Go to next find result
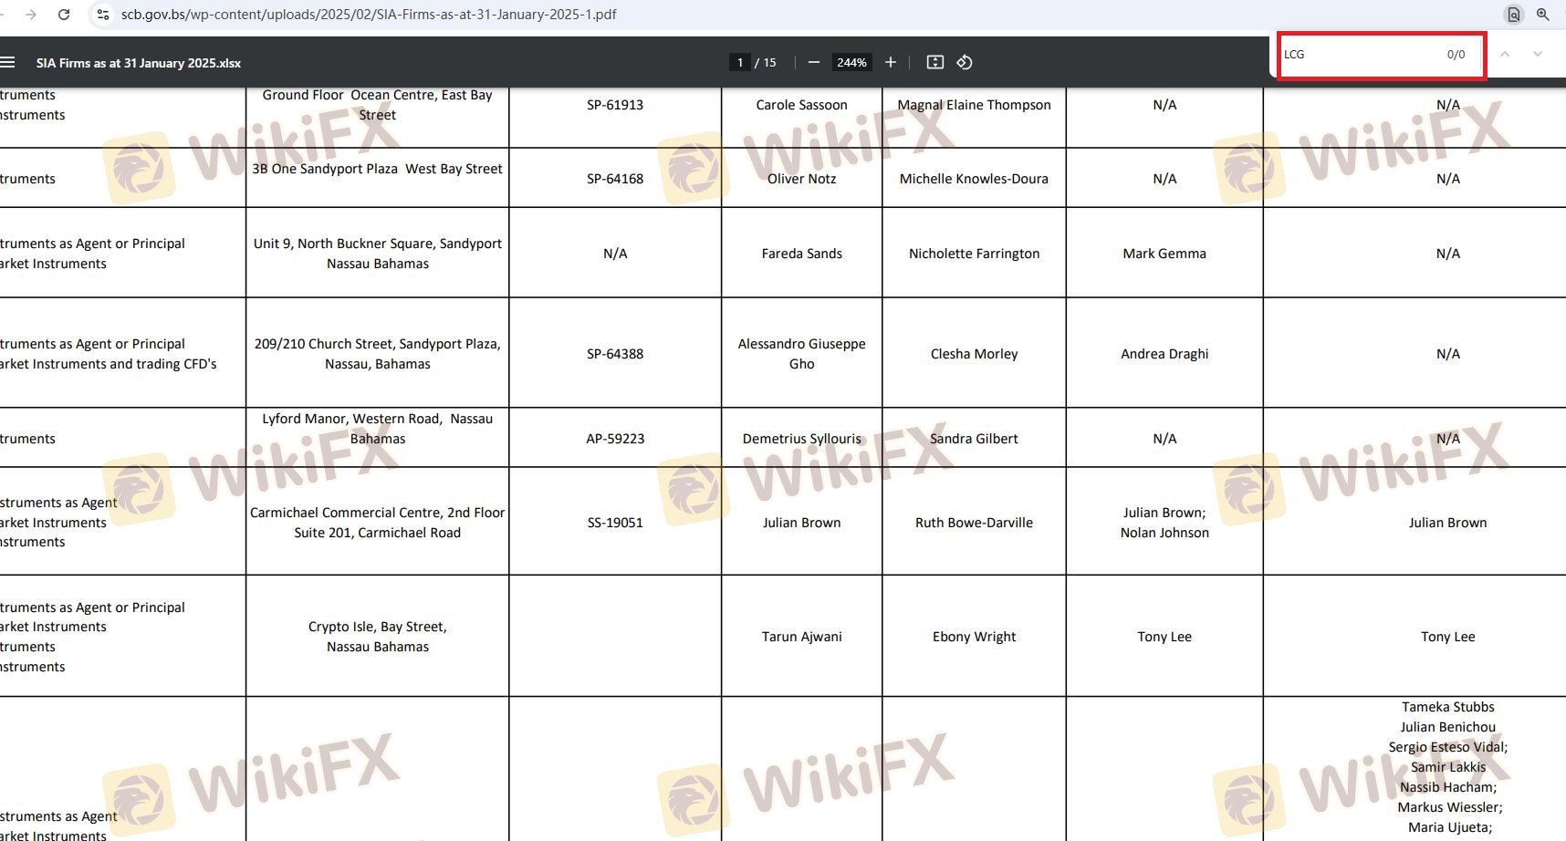 [1538, 55]
